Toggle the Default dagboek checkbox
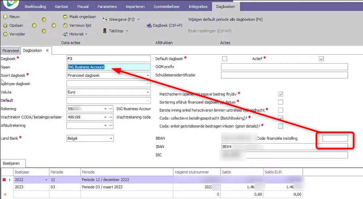363x199 pixels. [225, 59]
